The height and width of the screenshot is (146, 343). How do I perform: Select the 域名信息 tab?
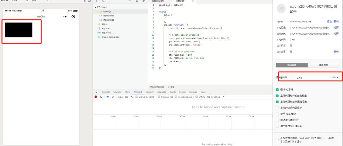click(324, 65)
